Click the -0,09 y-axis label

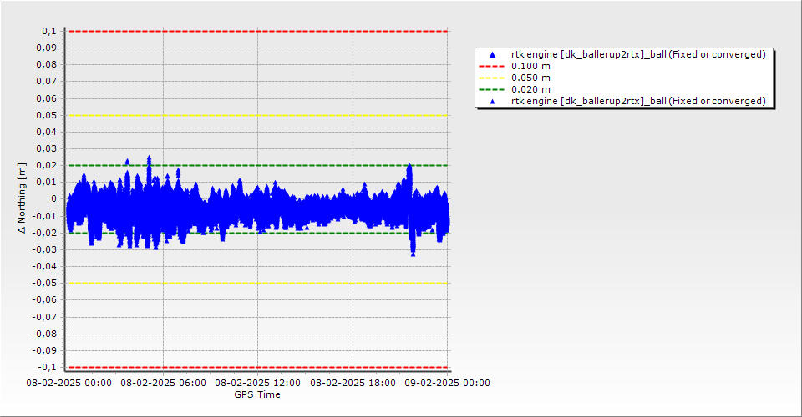[44, 350]
